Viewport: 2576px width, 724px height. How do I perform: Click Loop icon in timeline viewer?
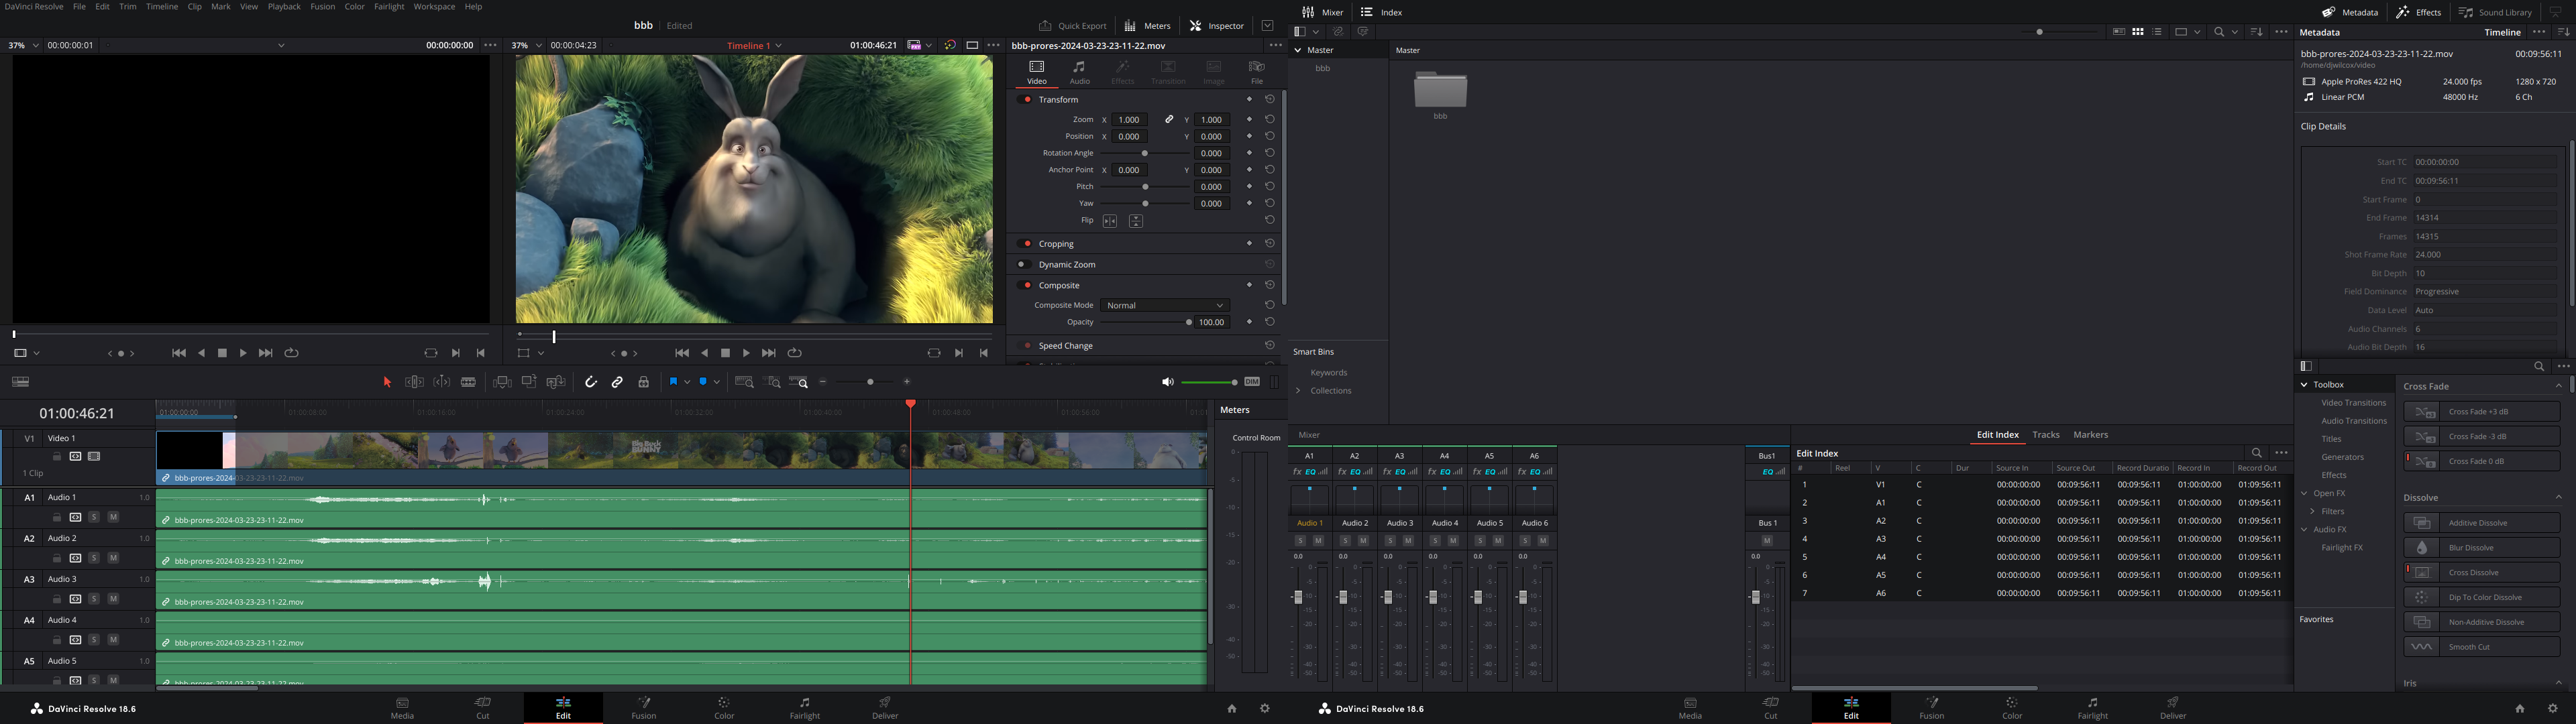795,353
